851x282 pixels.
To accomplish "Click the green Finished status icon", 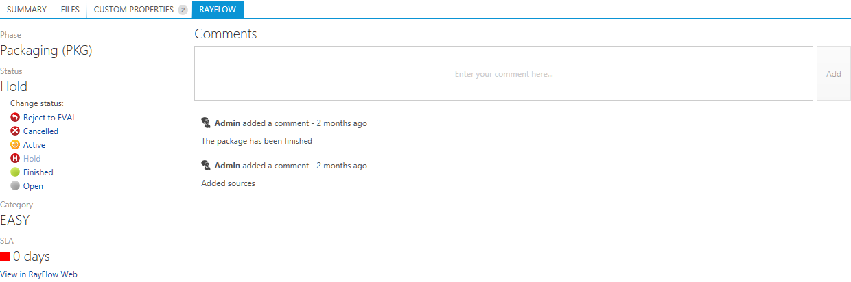I will (15, 172).
